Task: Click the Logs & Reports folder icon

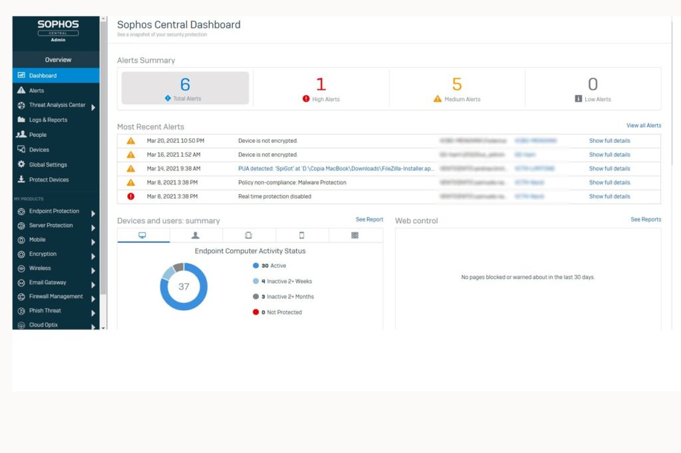Action: 21,120
